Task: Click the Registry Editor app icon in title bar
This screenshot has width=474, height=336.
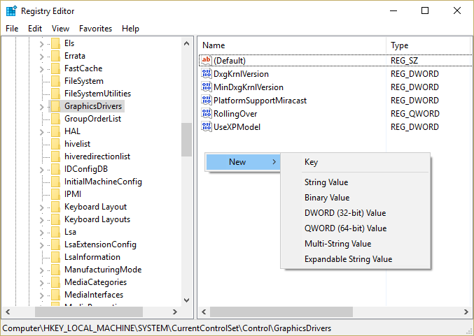Action: tap(11, 11)
